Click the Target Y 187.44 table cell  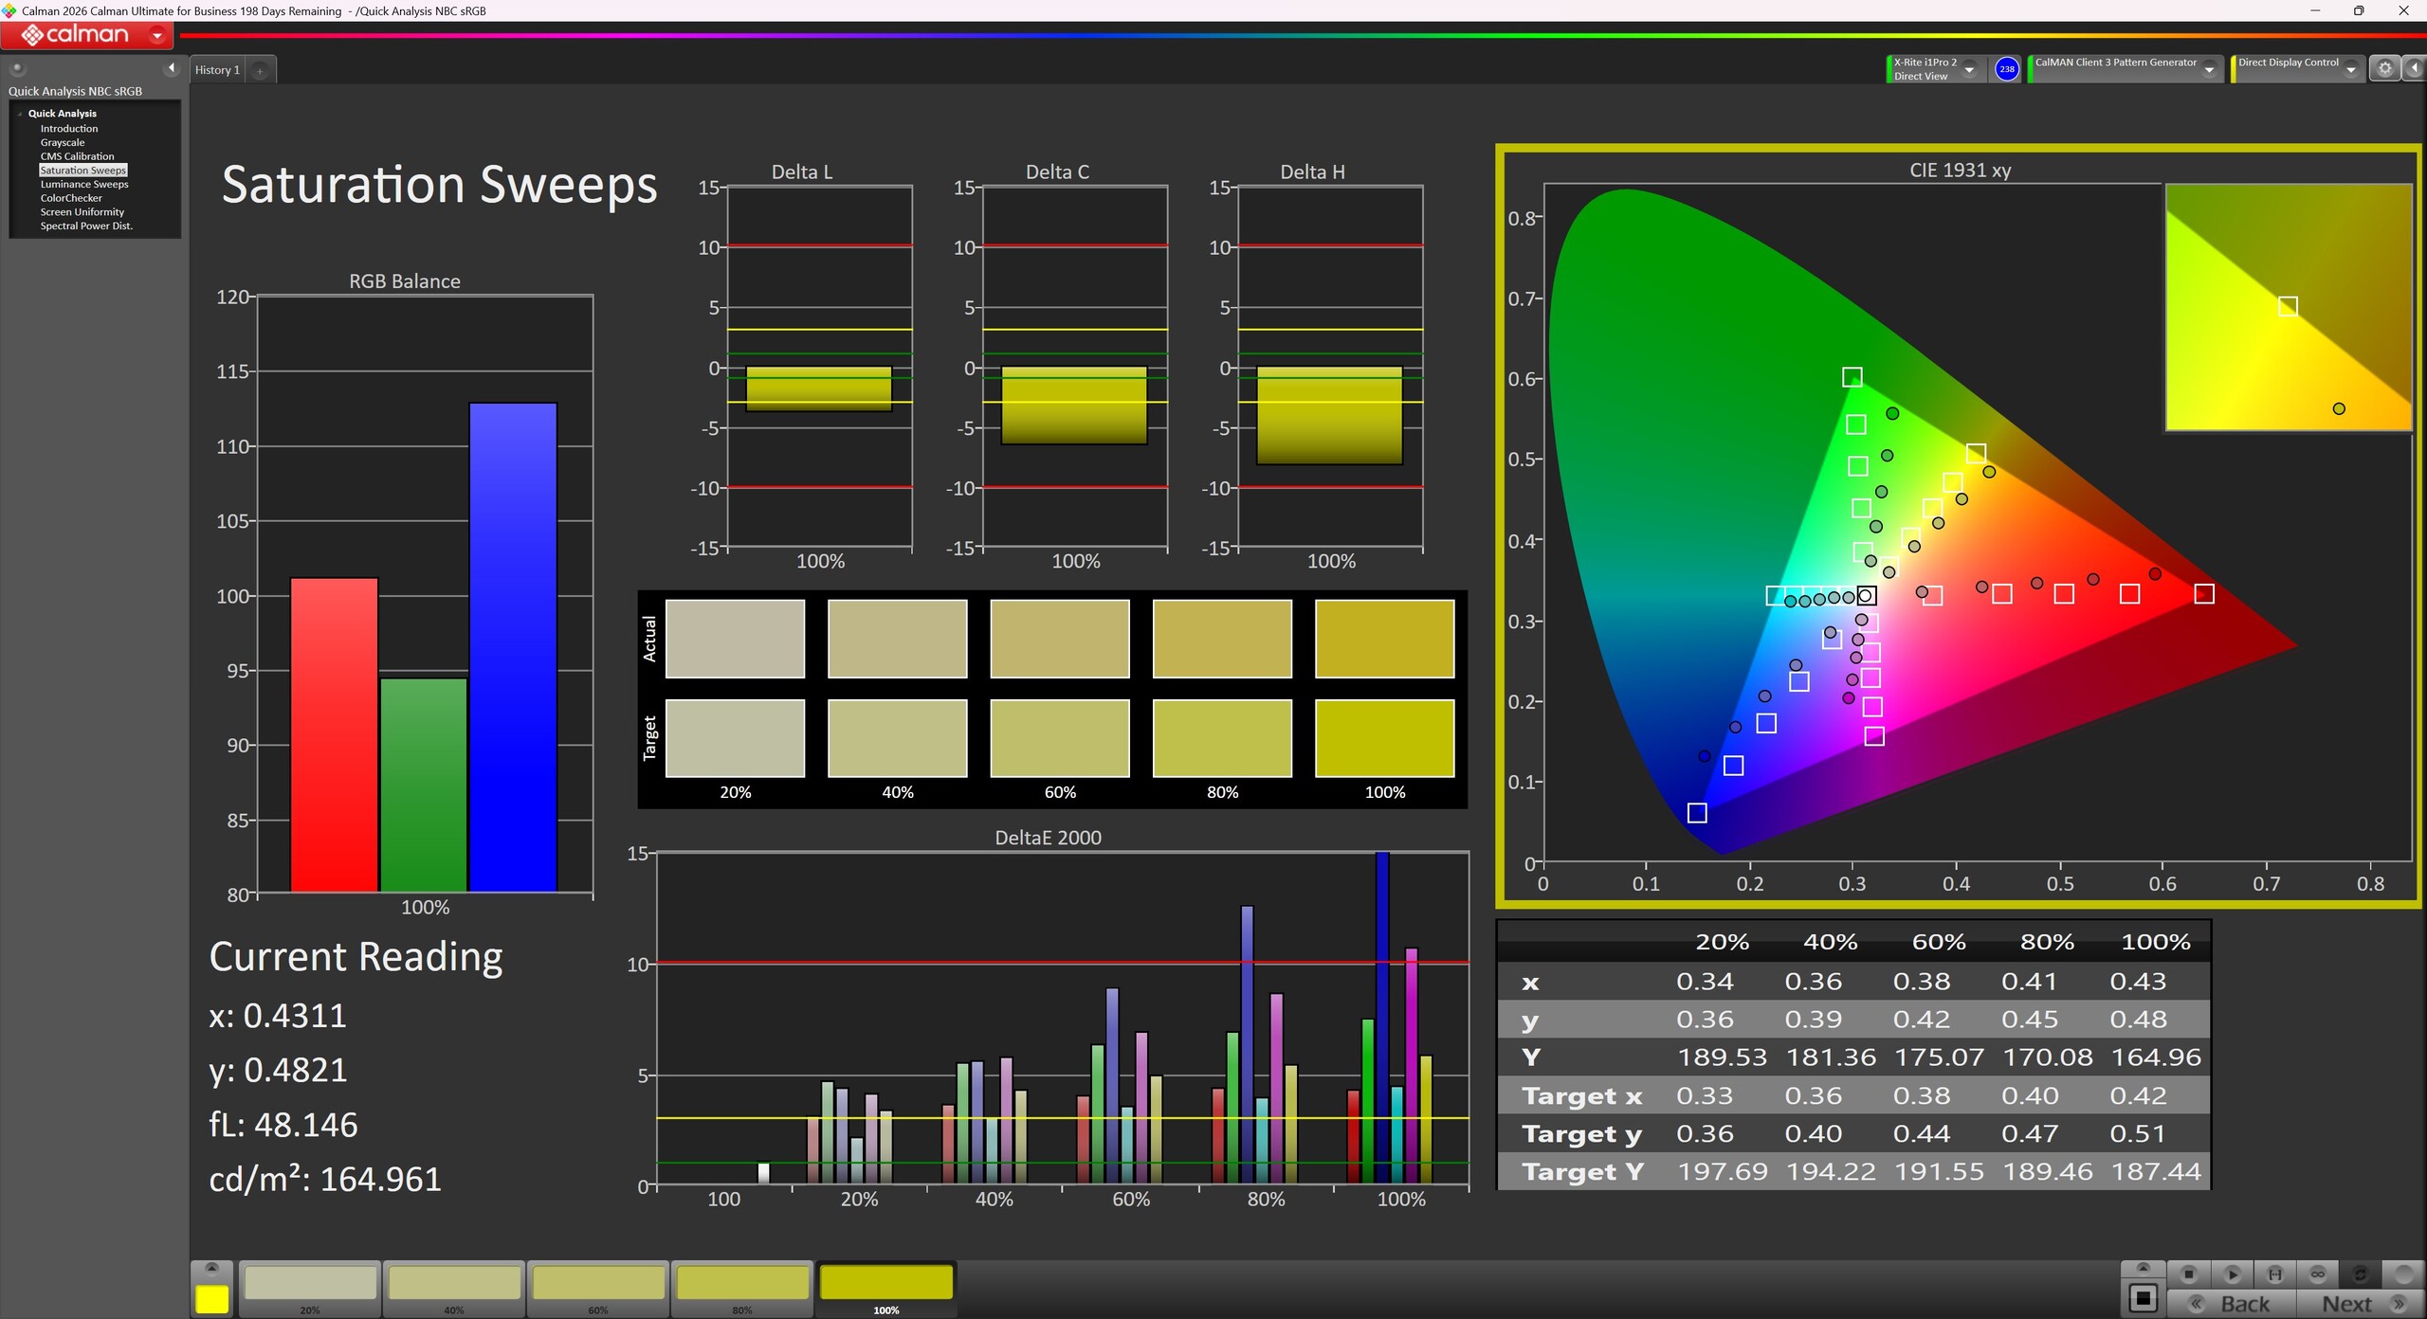pos(2156,1172)
